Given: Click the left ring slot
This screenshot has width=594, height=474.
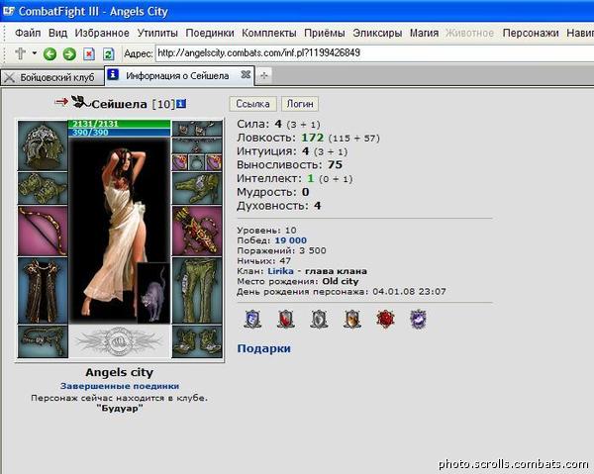Looking at the screenshot, I should click(x=180, y=163).
